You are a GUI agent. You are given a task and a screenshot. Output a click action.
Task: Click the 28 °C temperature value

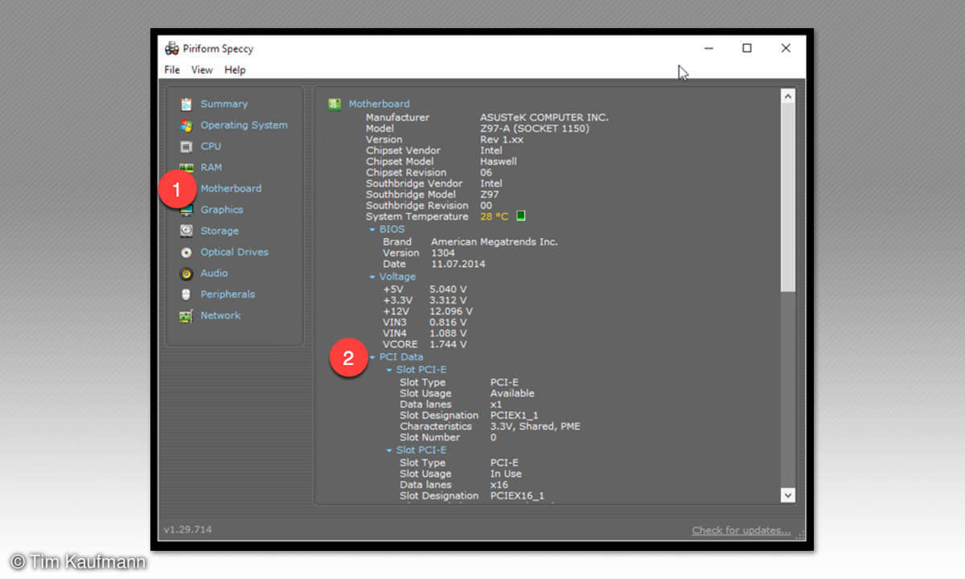tap(495, 216)
